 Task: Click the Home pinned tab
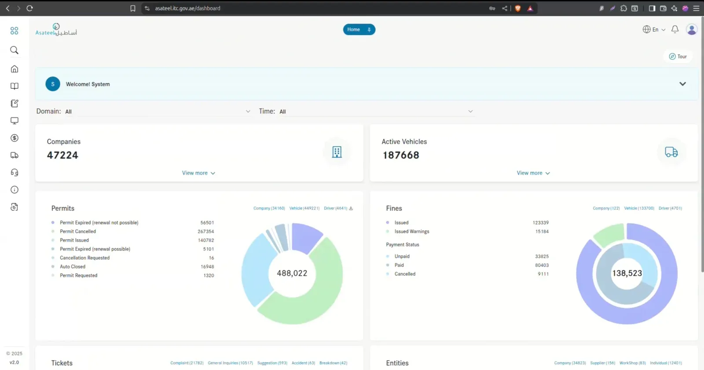click(359, 29)
